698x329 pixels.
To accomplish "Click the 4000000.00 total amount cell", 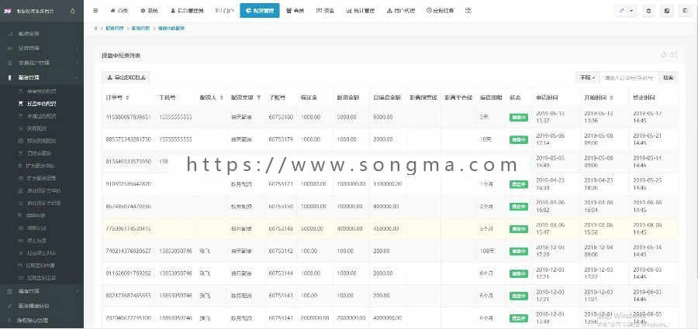I will (x=387, y=318).
